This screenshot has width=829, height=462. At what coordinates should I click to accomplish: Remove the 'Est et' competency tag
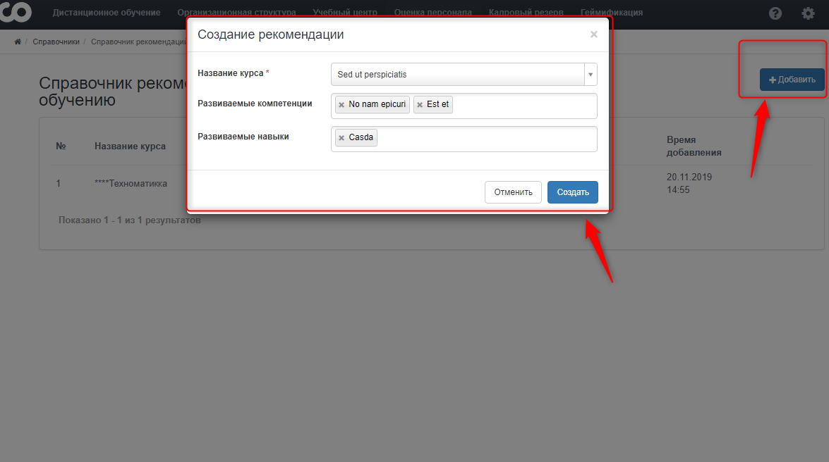coord(420,105)
